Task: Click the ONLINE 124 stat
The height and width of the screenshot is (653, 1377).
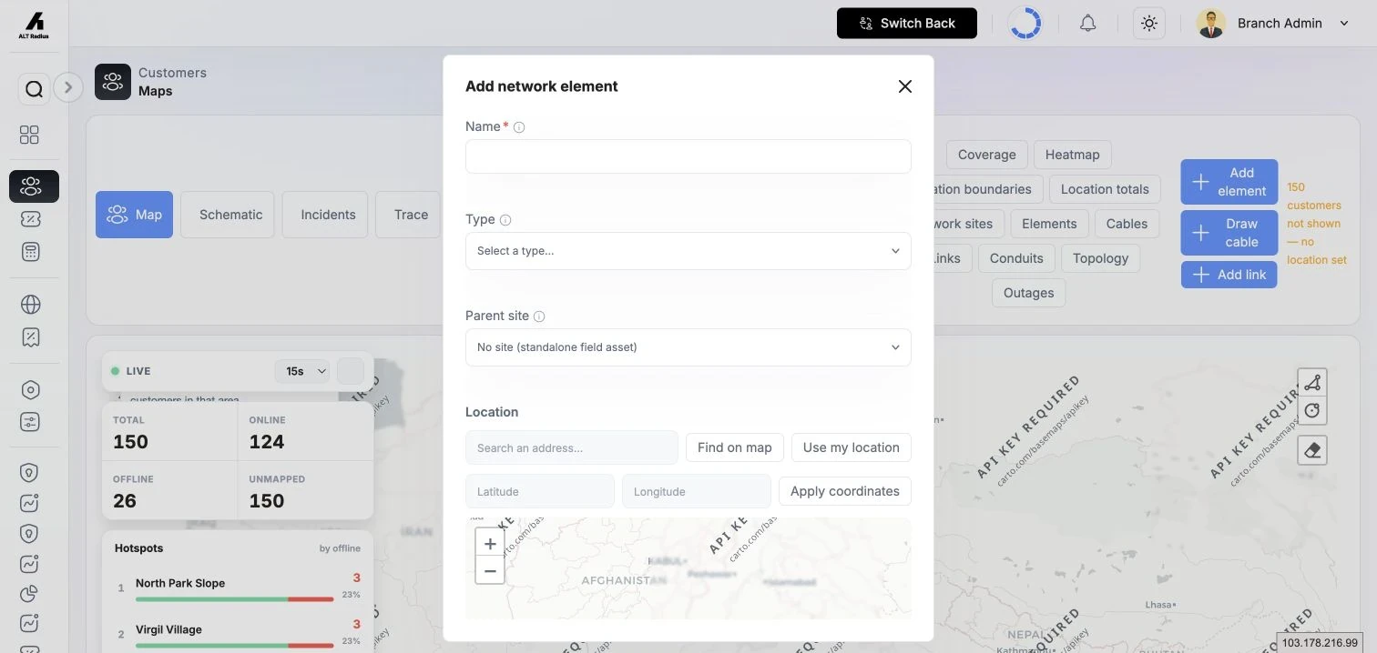Action: click(x=305, y=433)
